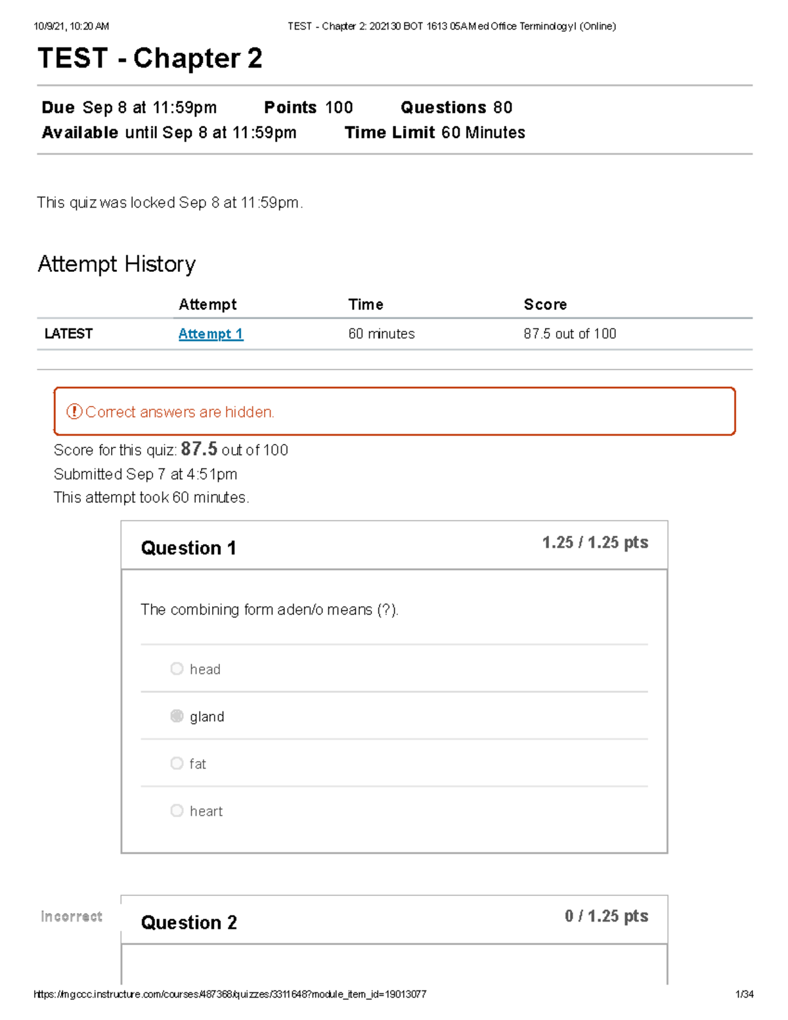The height and width of the screenshot is (1020, 788).
Task: Select the 'gland' radio option
Action: pyautogui.click(x=177, y=716)
